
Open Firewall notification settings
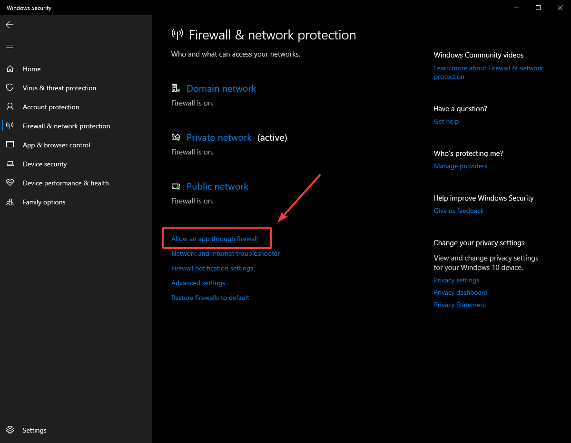click(212, 268)
